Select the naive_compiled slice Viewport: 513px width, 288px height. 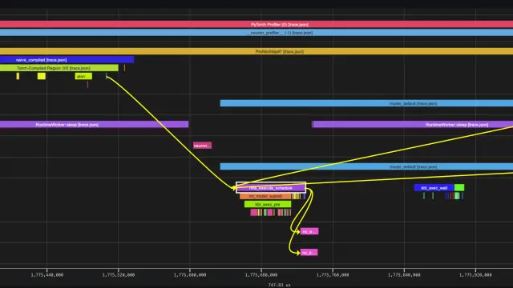click(x=67, y=60)
